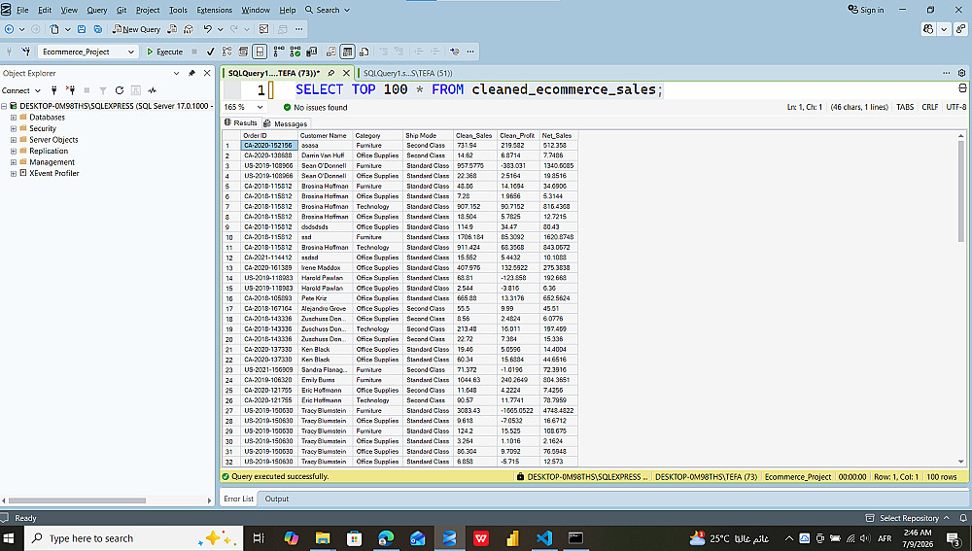The image size is (972, 551).
Task: Click Sign in at the top right
Action: click(865, 10)
